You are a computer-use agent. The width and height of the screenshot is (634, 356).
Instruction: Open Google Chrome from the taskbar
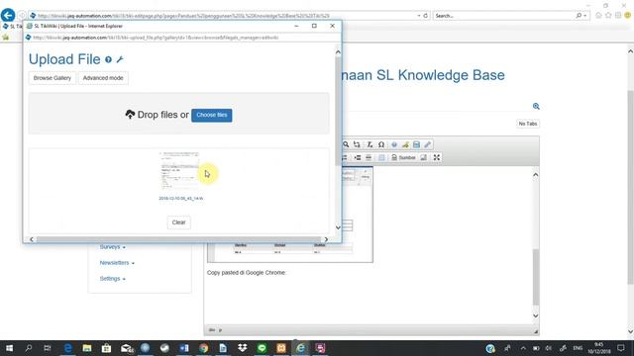tap(203, 348)
